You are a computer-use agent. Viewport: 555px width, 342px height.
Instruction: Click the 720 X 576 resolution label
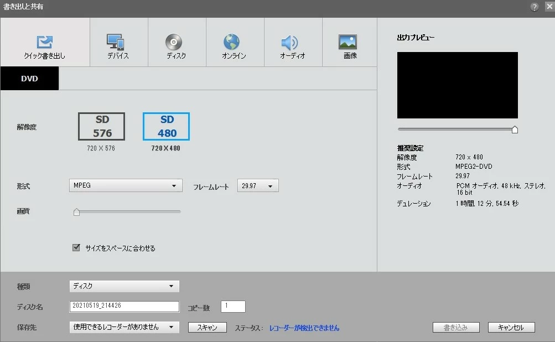point(101,148)
